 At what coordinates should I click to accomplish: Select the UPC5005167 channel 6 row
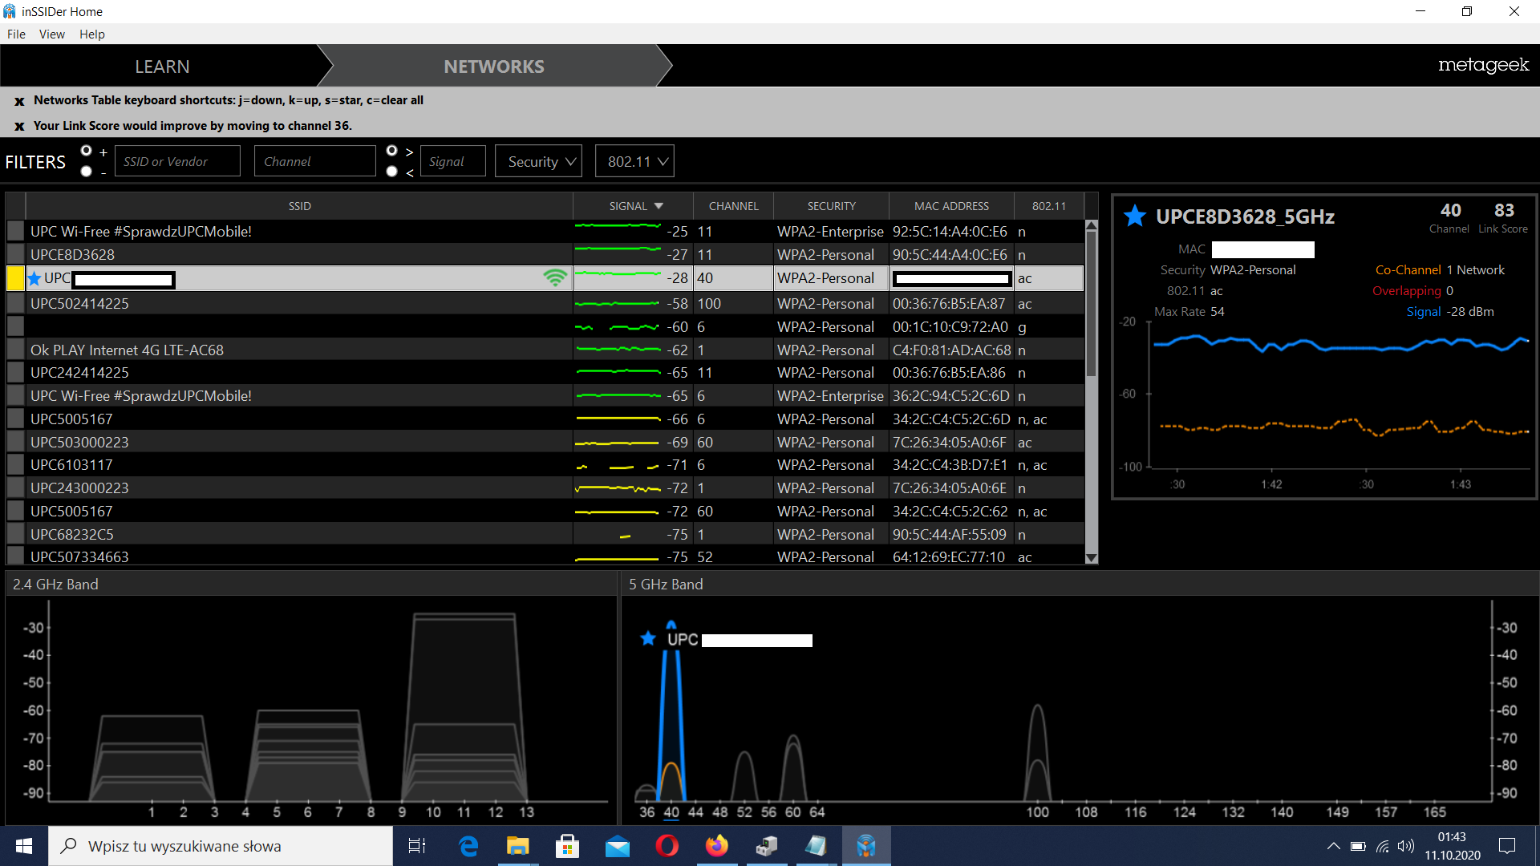coord(545,419)
